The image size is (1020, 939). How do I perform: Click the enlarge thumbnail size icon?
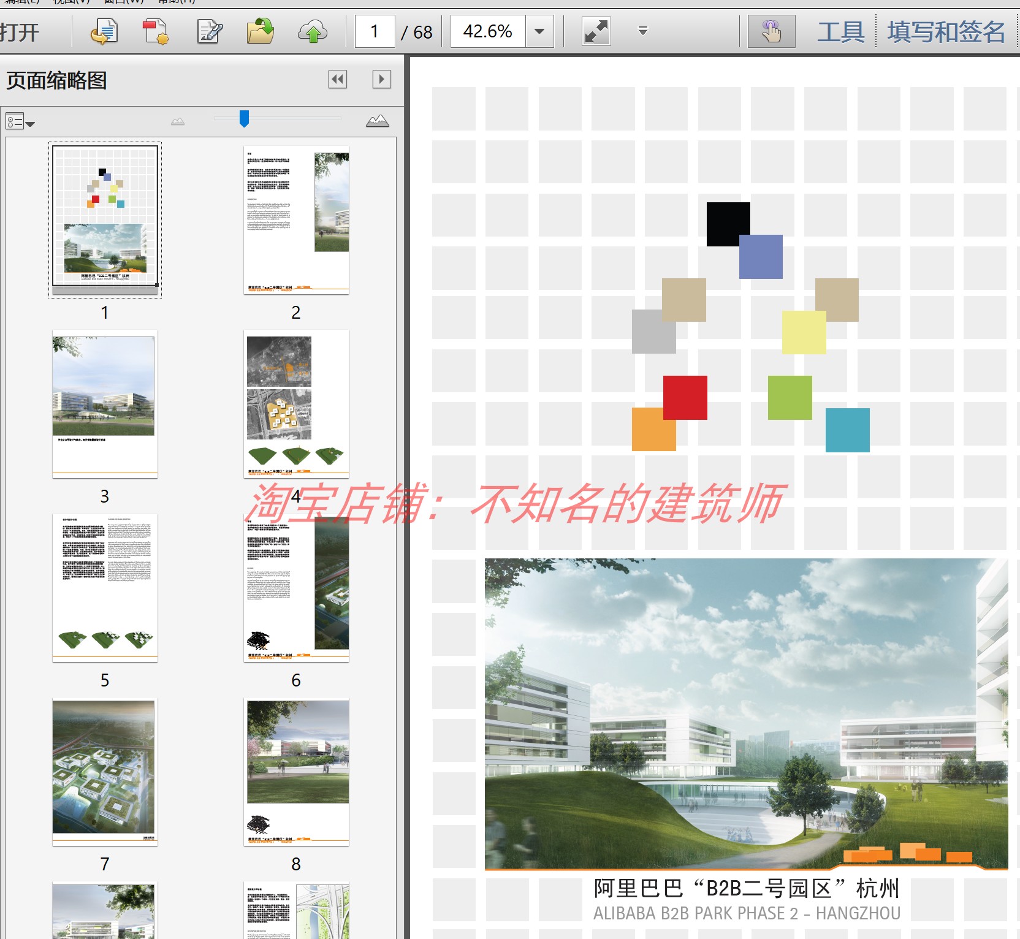coord(378,121)
